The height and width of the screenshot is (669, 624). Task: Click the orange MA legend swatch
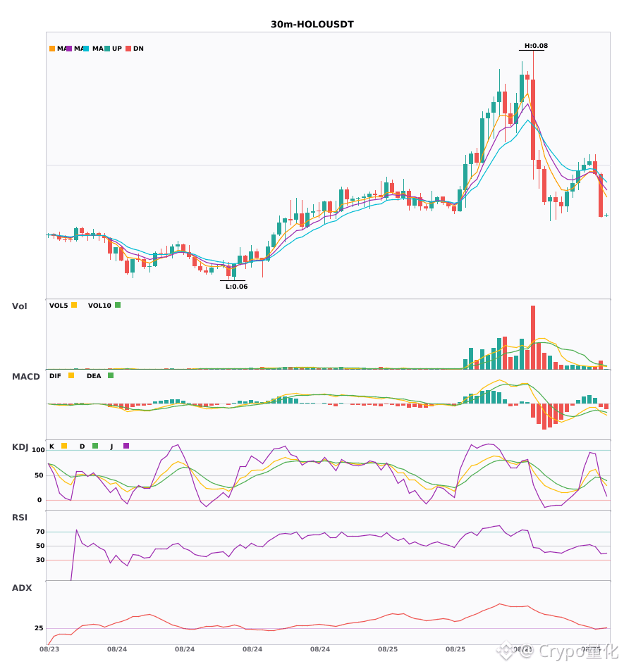point(52,49)
